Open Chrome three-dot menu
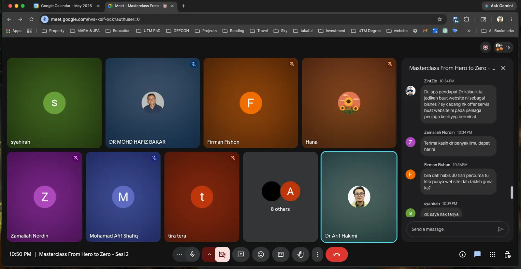 (511, 19)
